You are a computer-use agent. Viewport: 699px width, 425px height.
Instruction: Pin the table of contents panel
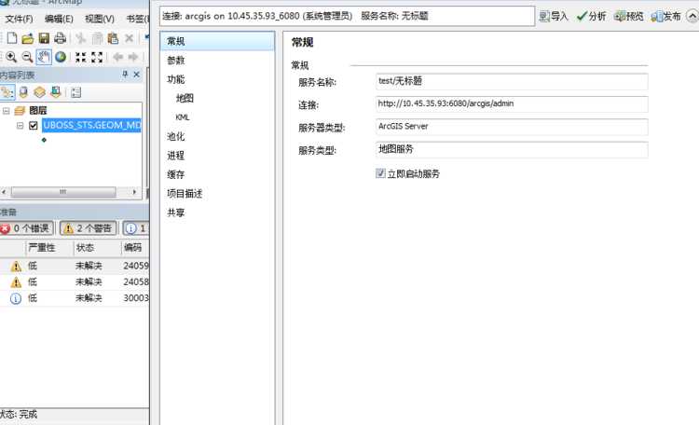click(125, 75)
